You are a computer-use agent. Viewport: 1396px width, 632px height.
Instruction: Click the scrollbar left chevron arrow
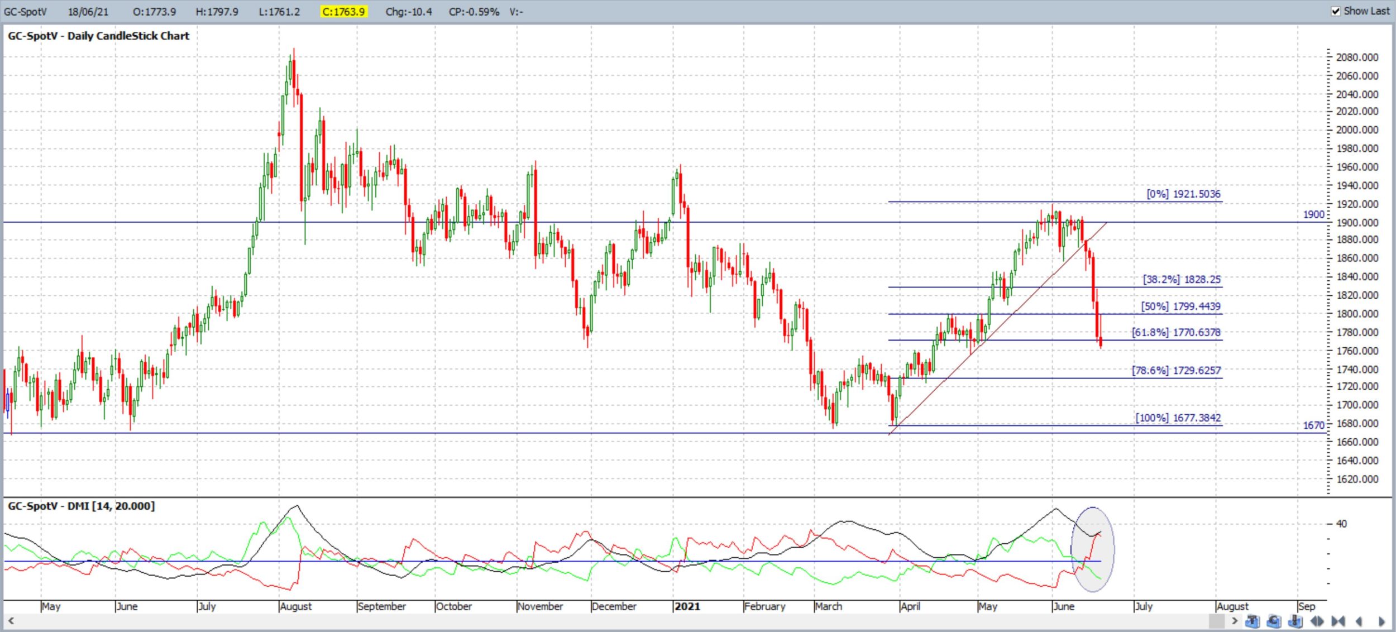[11, 621]
